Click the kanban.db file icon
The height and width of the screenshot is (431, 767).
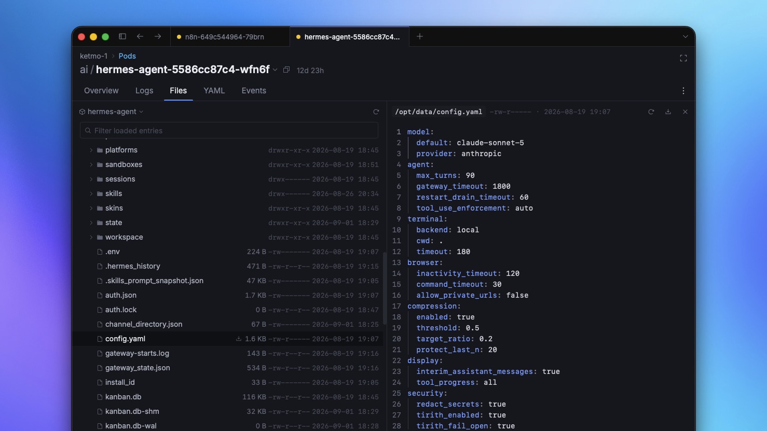tap(100, 397)
